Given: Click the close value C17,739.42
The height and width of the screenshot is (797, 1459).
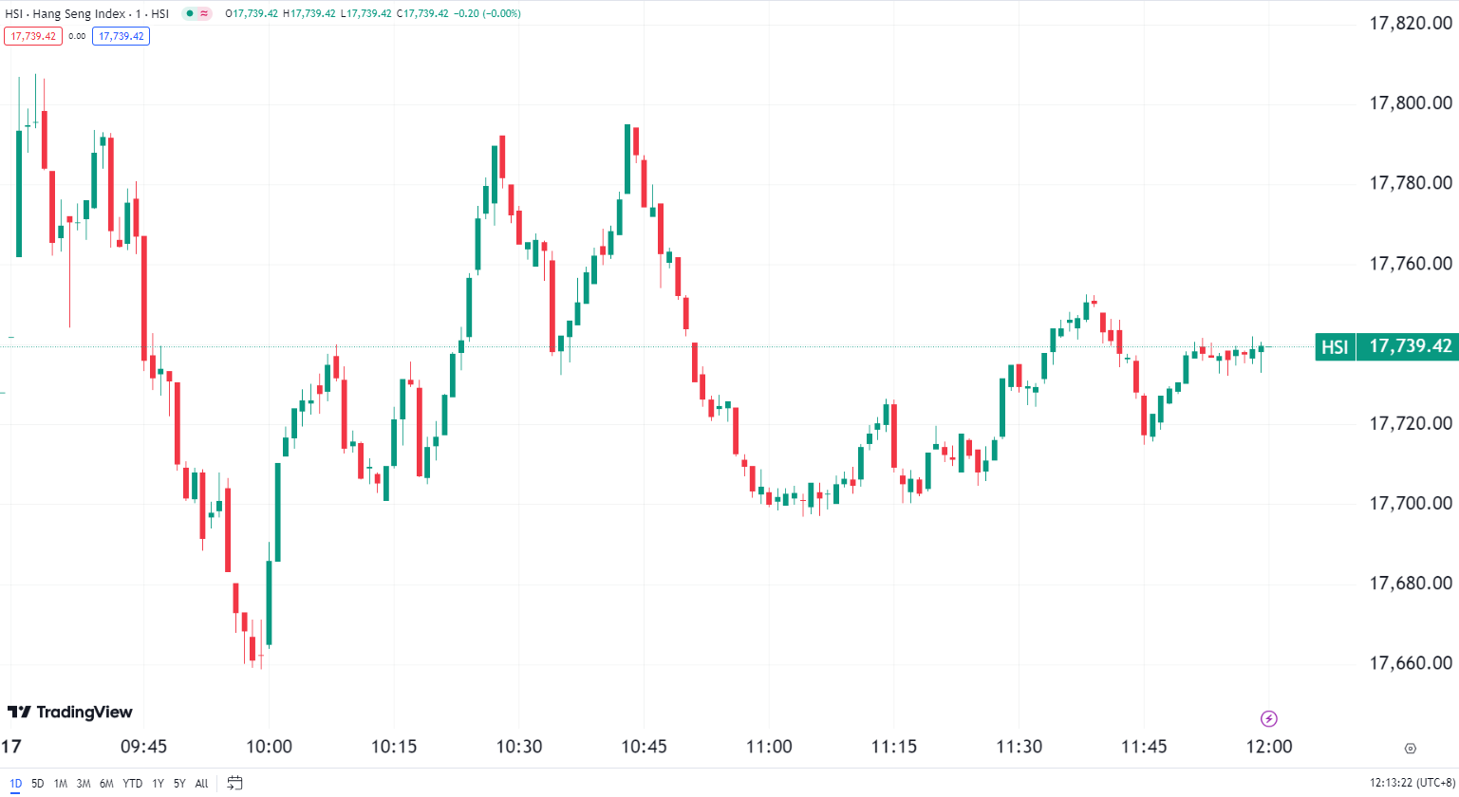Looking at the screenshot, I should click(421, 13).
